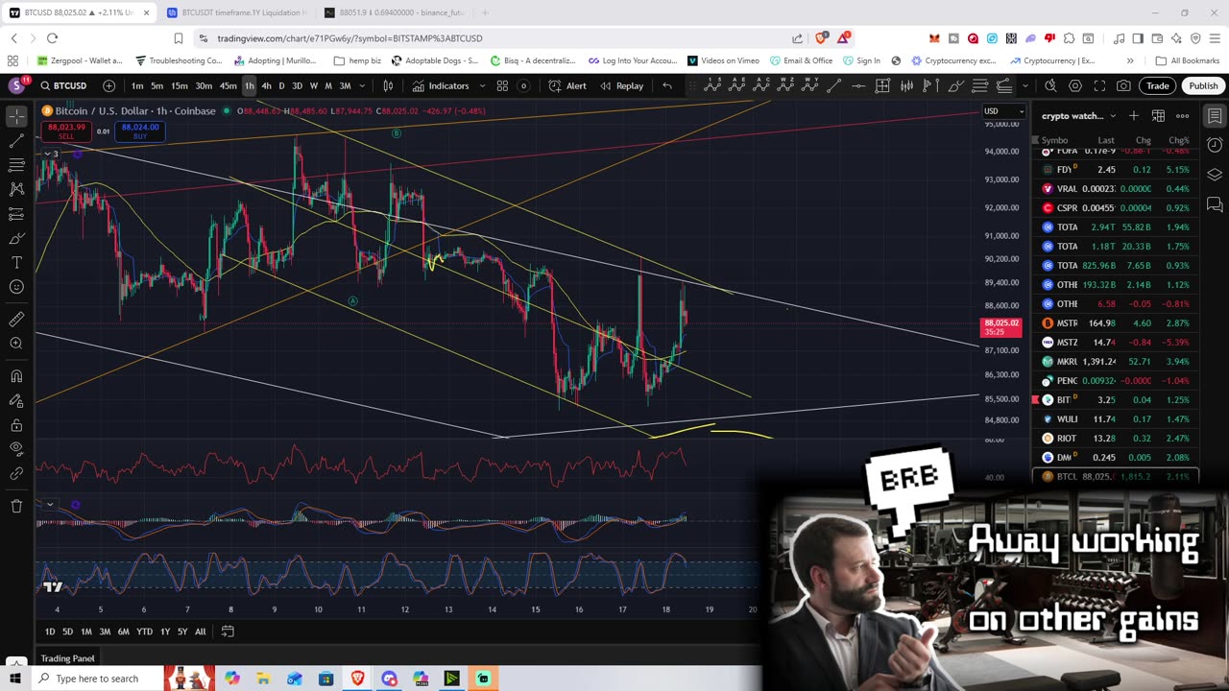Expand the top toolbar overflow chevron
1229x691 pixels.
coord(1024,86)
